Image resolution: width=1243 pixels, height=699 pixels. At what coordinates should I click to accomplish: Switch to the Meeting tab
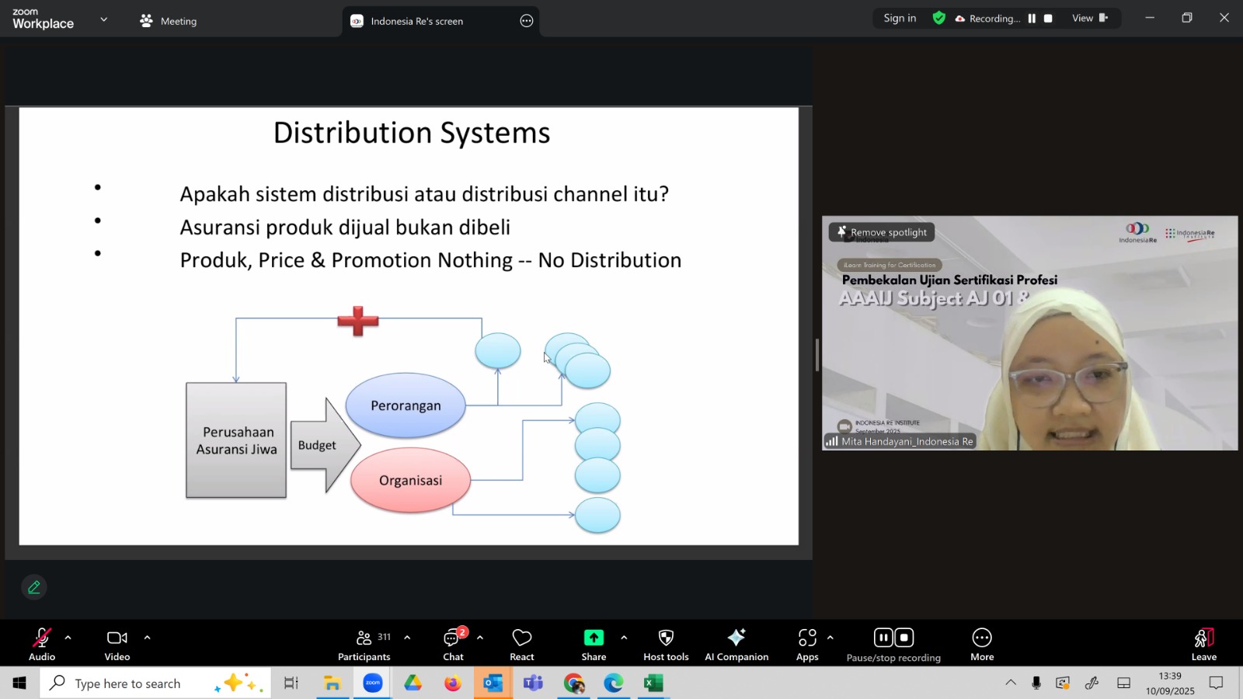click(x=169, y=21)
